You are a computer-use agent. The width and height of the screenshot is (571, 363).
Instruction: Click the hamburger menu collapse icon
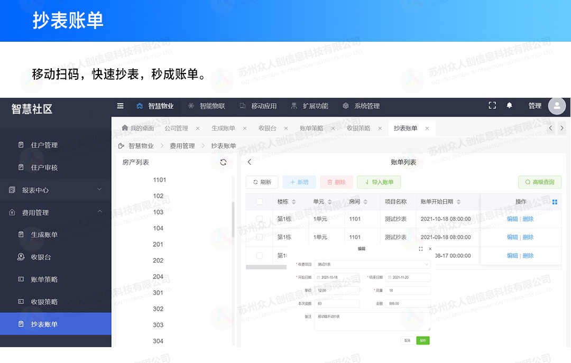click(x=121, y=106)
